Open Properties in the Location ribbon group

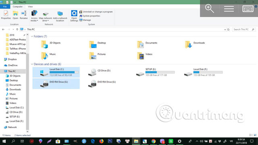tap(6, 15)
